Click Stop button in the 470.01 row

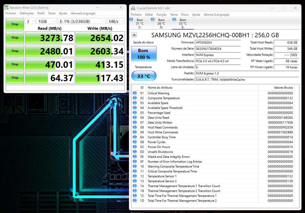(15, 64)
